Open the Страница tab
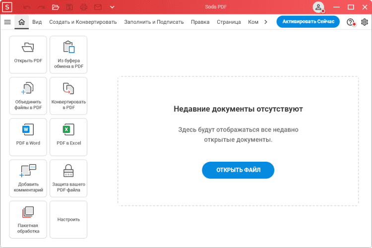Viewport: 372px width, 248px height. pyautogui.click(x=229, y=22)
